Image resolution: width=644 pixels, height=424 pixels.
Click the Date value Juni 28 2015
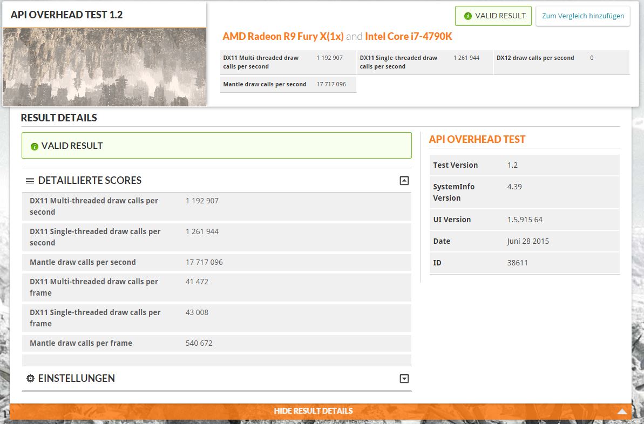(x=528, y=241)
